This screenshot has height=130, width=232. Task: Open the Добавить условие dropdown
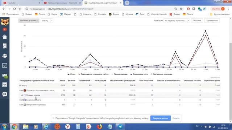(29, 21)
